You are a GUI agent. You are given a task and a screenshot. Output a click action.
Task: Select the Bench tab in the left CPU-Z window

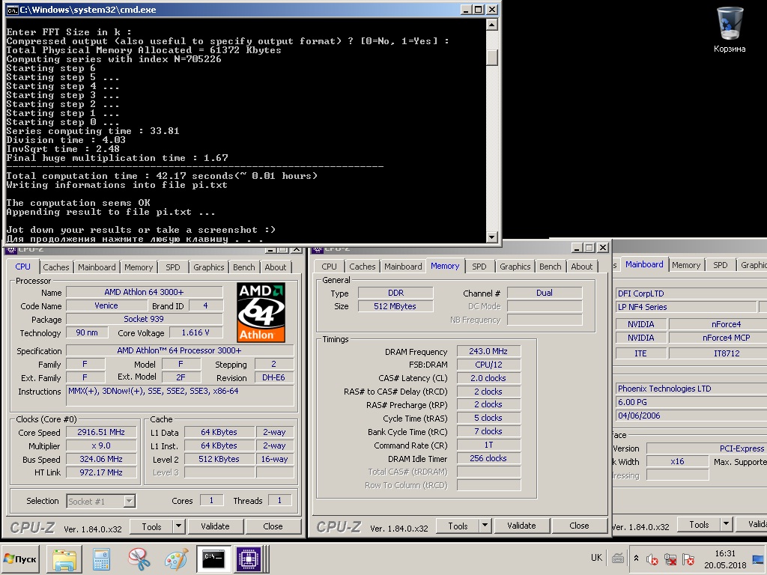pyautogui.click(x=243, y=267)
